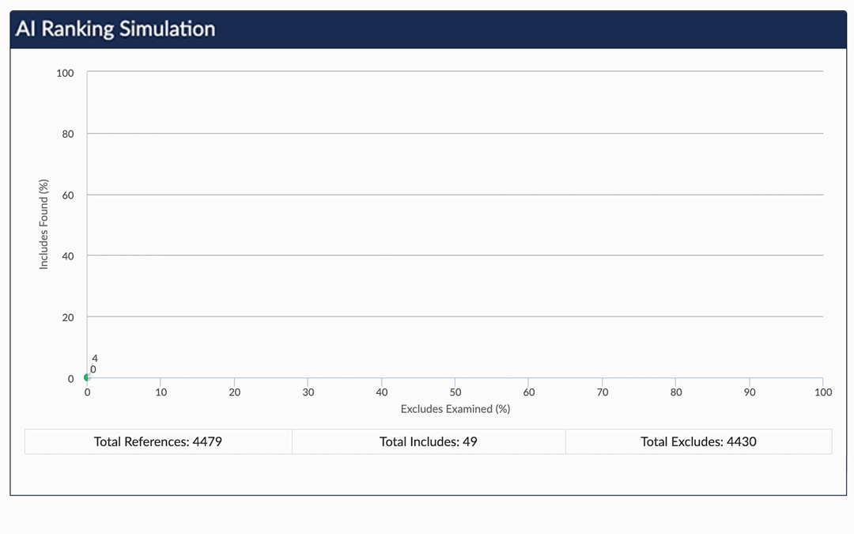Click the 'Excludes Examined (%)' x-axis title
854x534 pixels.
tap(455, 409)
